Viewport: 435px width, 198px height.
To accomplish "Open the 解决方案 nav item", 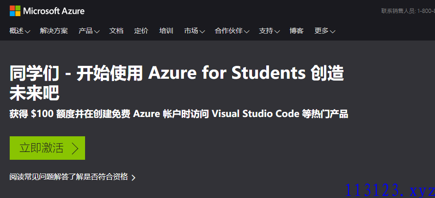I will [x=54, y=31].
